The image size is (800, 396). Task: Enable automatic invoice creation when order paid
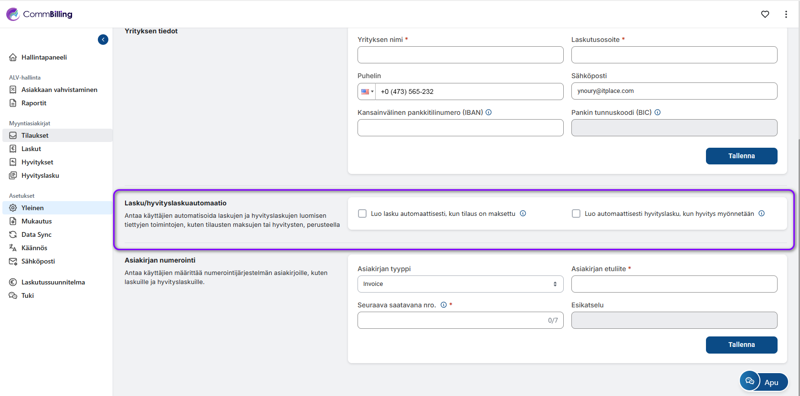(x=362, y=213)
